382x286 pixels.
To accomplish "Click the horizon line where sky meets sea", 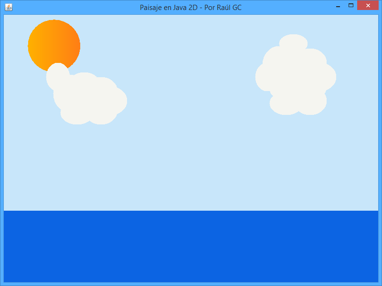I will pos(191,210).
